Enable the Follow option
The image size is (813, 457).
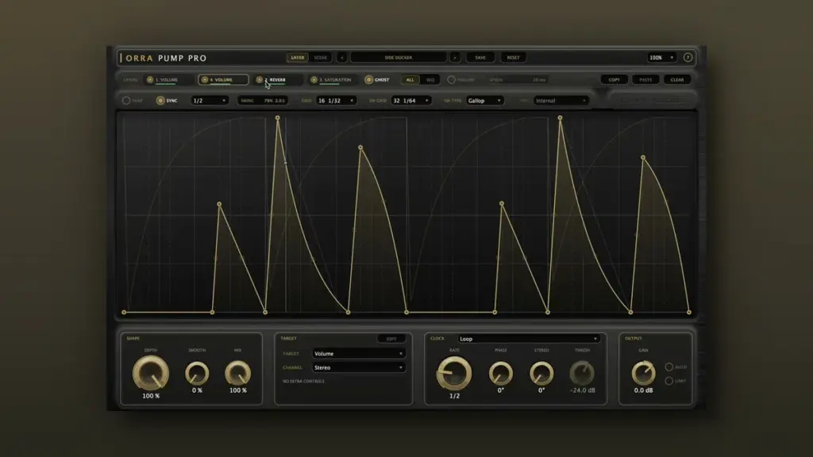coord(451,80)
